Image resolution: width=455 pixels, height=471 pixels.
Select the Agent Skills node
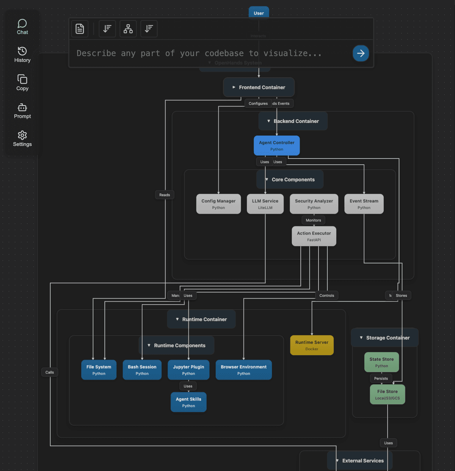pos(188,402)
